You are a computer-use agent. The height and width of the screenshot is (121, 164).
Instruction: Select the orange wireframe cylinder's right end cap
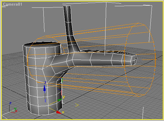140,60
